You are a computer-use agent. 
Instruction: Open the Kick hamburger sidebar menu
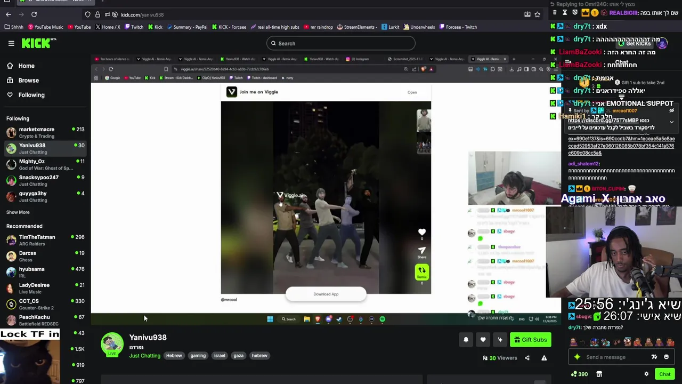click(11, 43)
